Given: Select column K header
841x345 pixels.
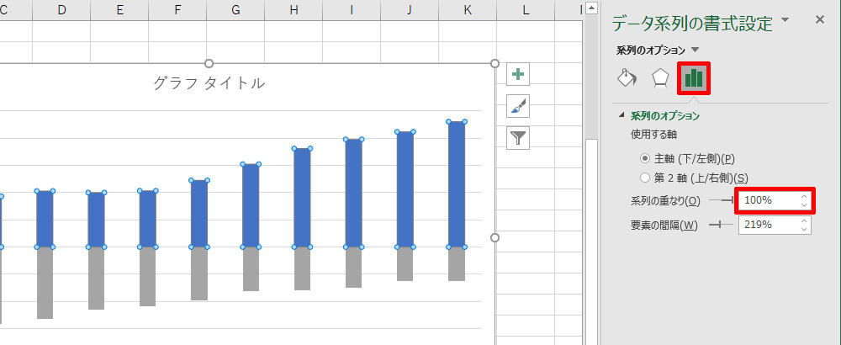Looking at the screenshot, I should point(467,9).
